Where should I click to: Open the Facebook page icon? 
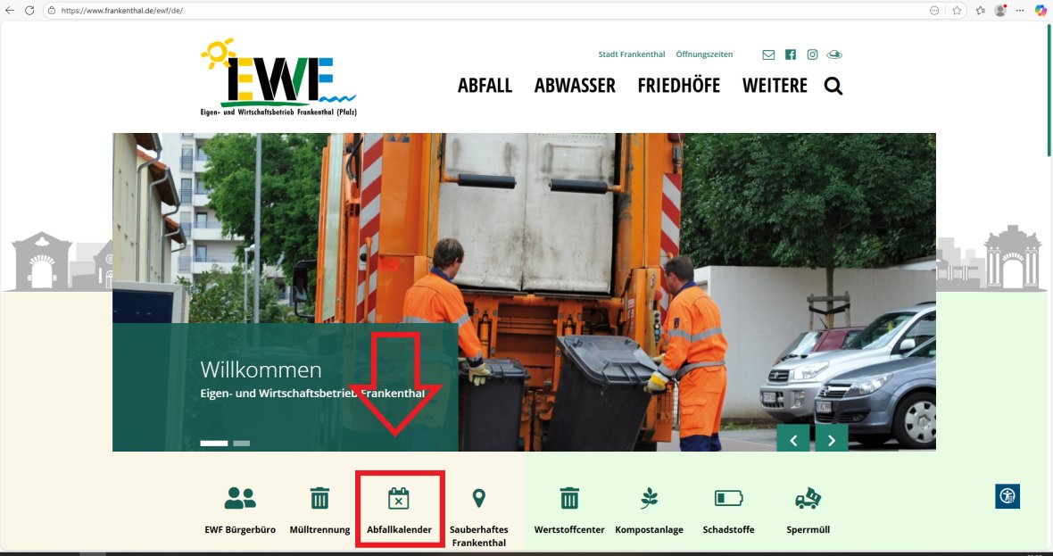tap(790, 54)
